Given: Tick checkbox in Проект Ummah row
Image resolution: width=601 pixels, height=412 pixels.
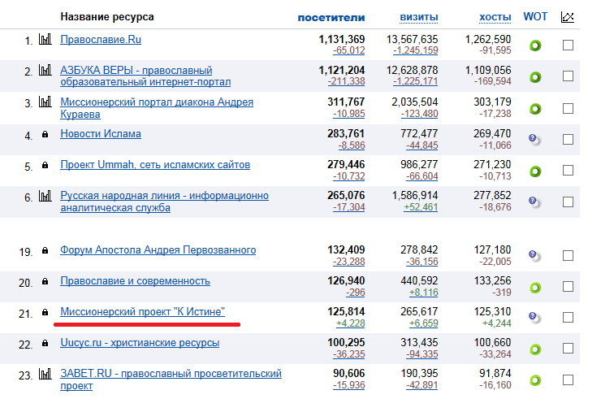Looking at the screenshot, I should pyautogui.click(x=568, y=171).
